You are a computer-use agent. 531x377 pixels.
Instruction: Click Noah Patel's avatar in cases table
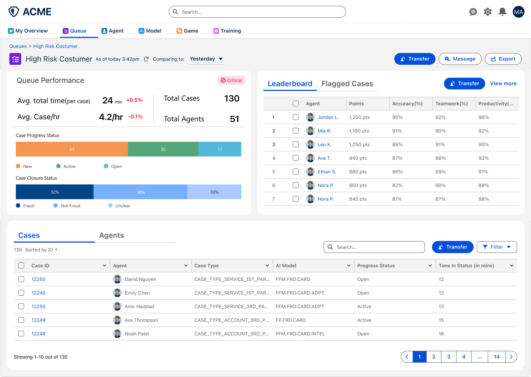117,334
